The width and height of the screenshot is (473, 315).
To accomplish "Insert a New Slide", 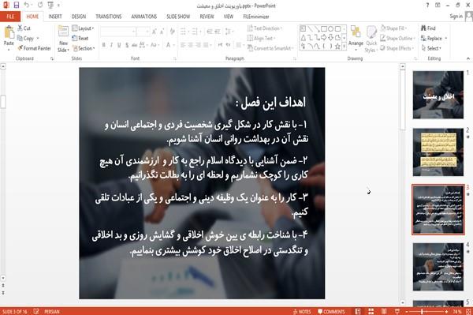I will point(63,39).
